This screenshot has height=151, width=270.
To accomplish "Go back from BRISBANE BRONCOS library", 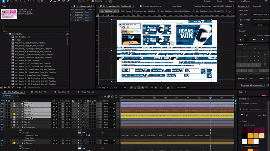I will [240, 104].
